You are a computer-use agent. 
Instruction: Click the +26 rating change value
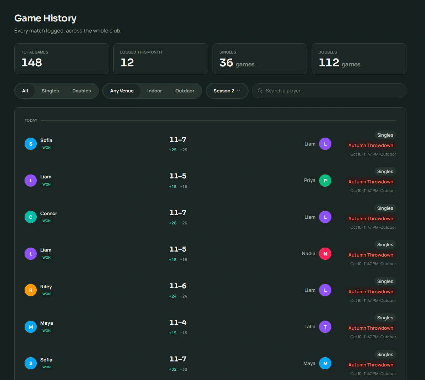[x=173, y=223]
